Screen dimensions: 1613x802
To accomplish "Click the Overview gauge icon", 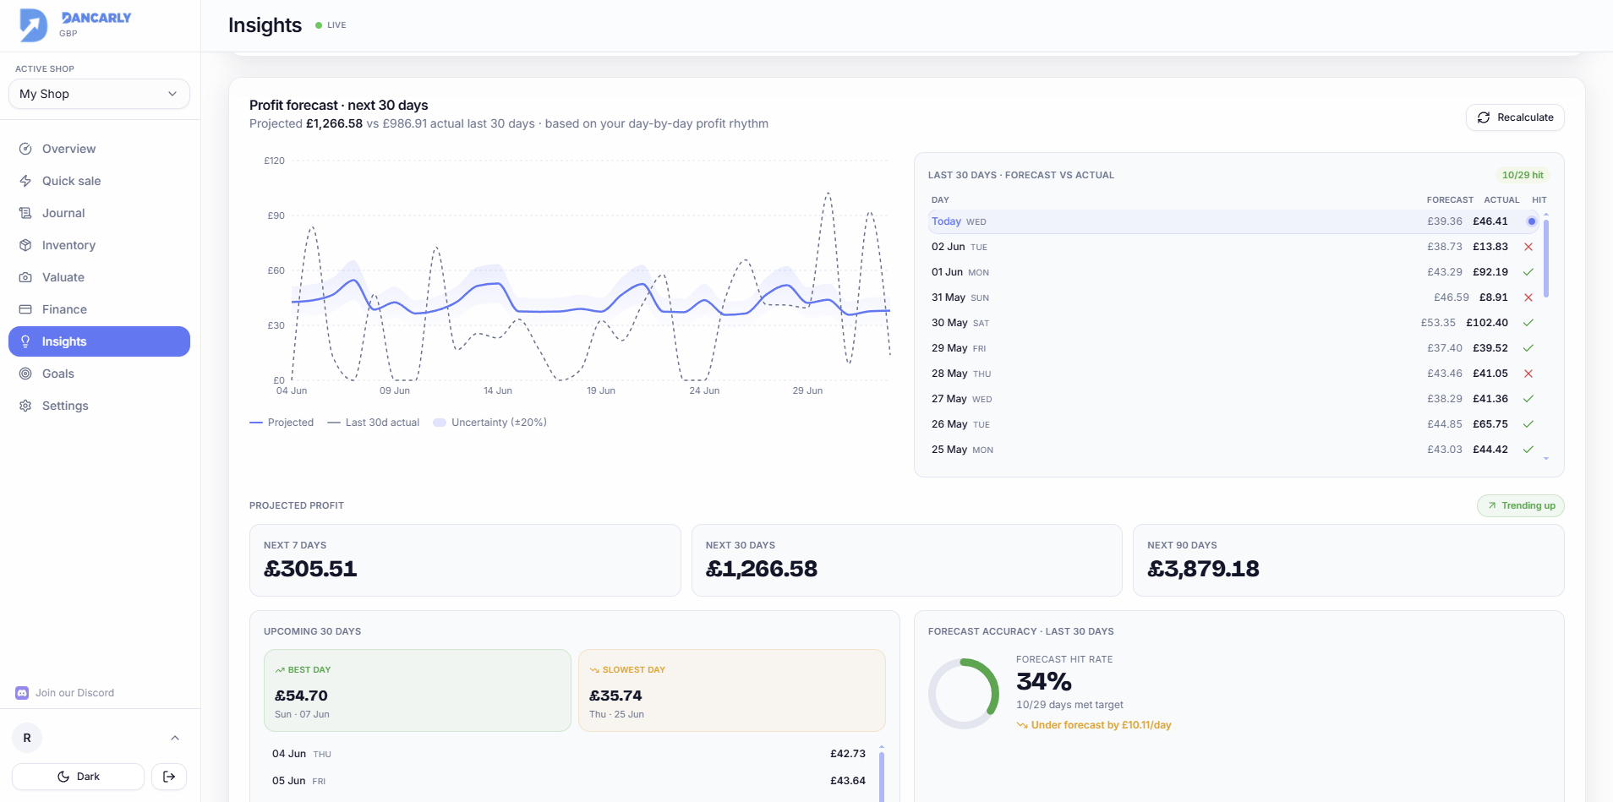I will click(25, 149).
